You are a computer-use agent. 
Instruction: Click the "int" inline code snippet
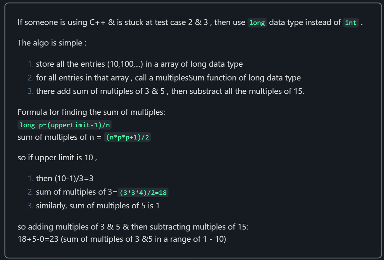[351, 23]
